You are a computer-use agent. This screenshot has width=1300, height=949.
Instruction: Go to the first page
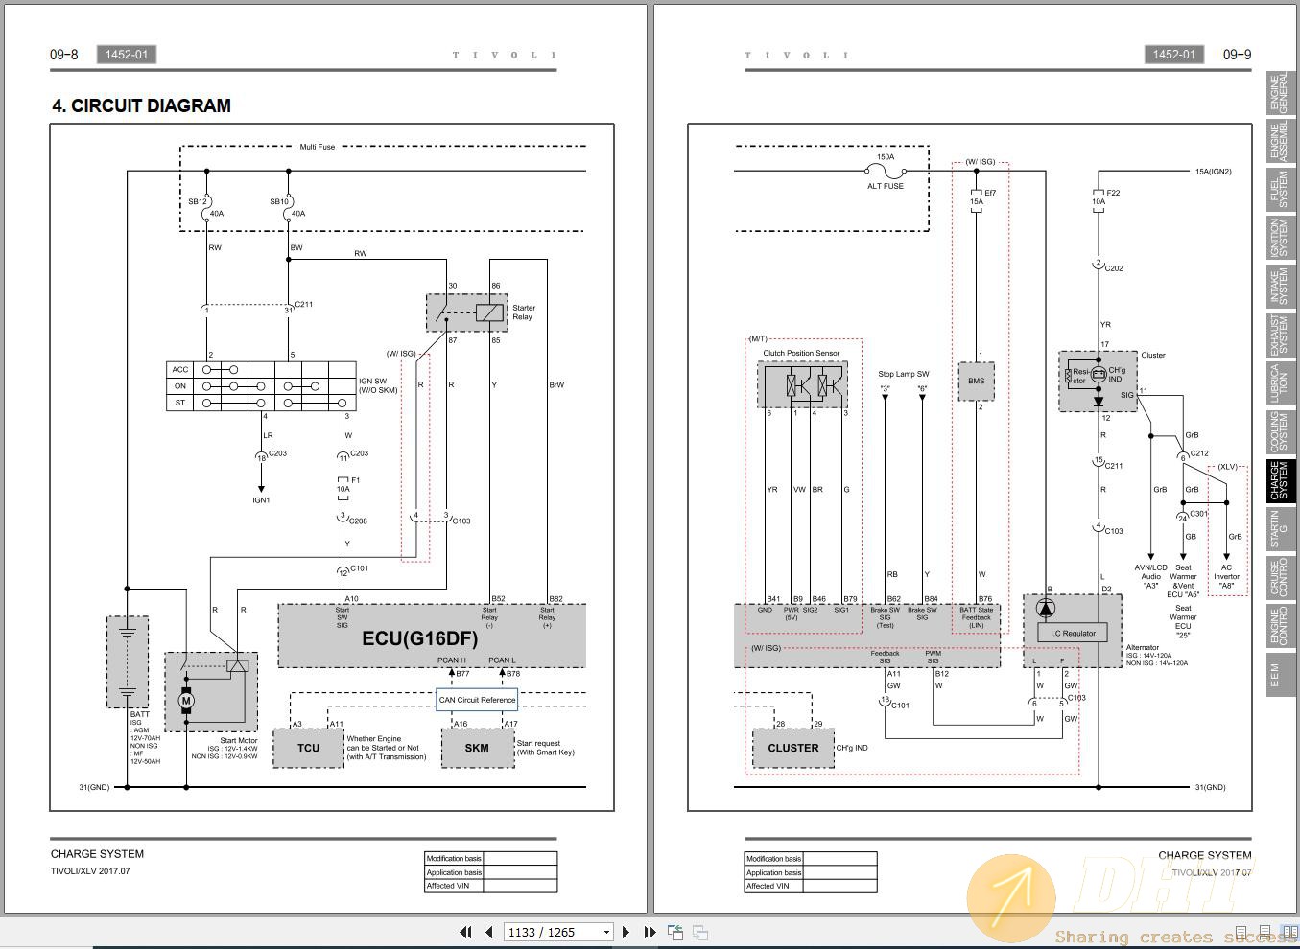pyautogui.click(x=466, y=932)
